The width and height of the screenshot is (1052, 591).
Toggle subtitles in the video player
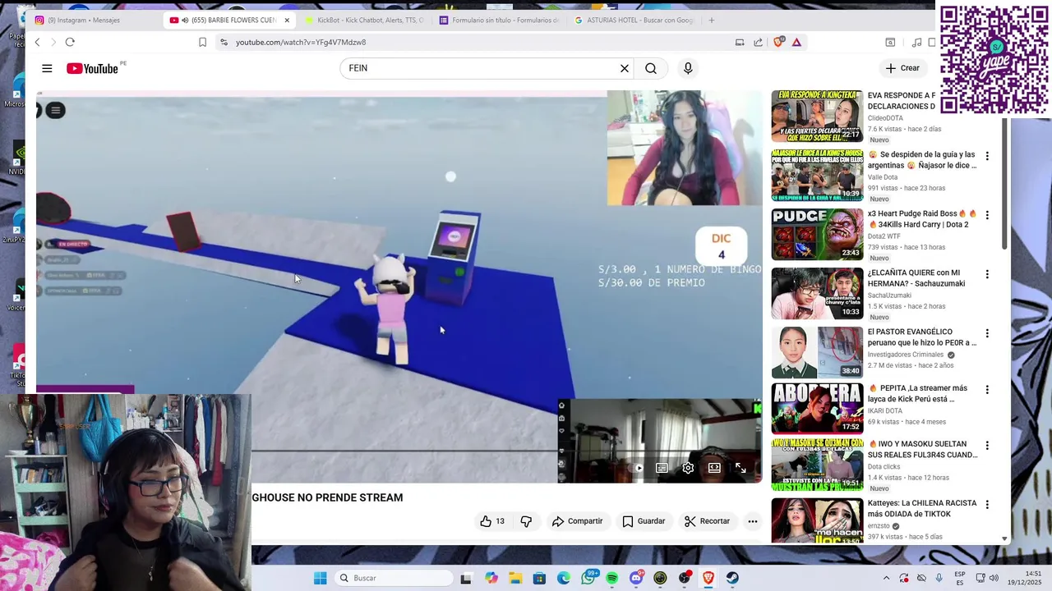[662, 468]
